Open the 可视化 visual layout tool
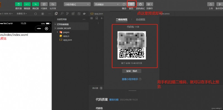 click(x=44, y=4)
